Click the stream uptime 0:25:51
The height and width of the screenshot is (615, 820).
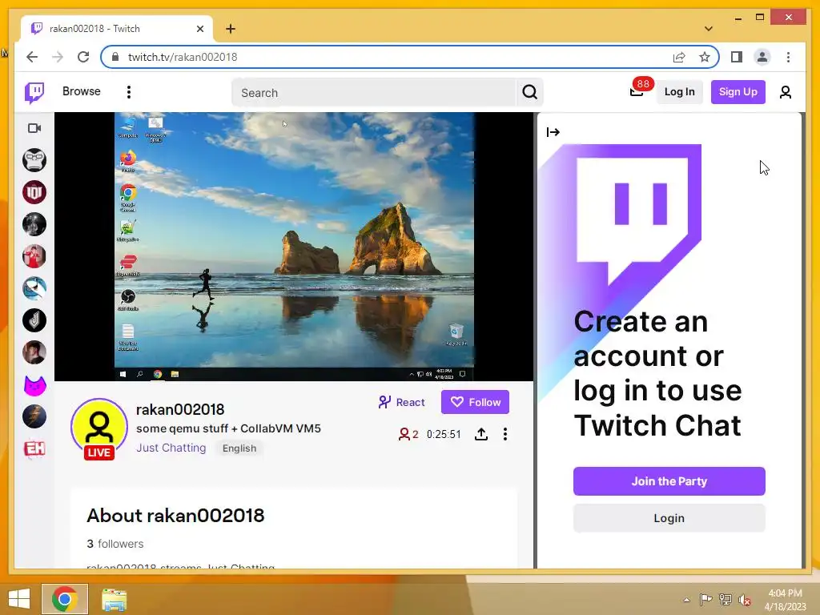tap(444, 435)
